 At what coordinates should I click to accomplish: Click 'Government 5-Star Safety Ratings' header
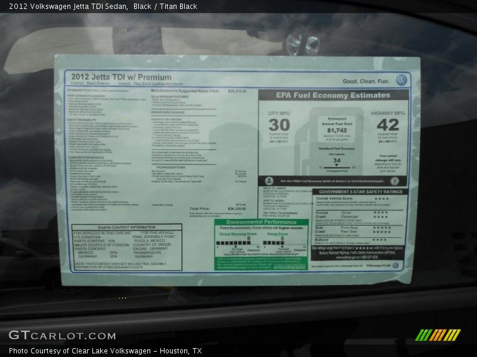click(x=361, y=192)
